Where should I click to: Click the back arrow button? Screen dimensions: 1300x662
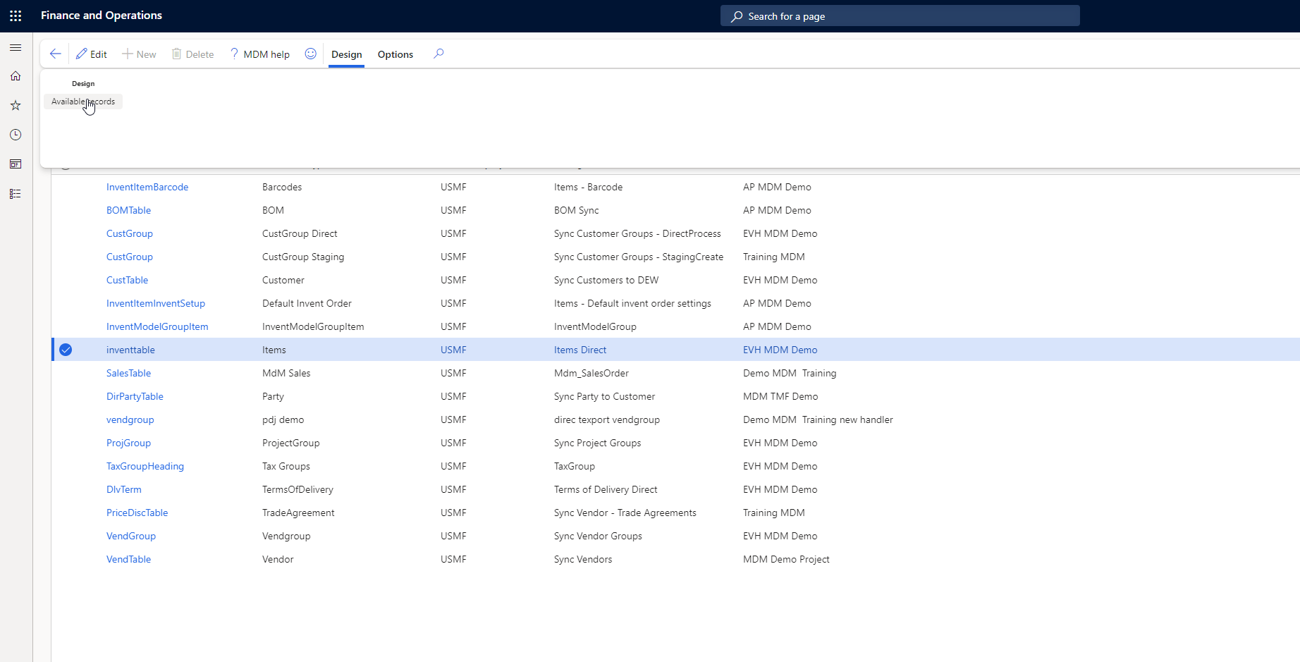(55, 54)
